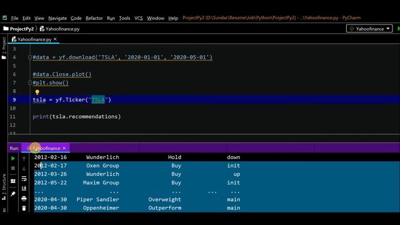The height and width of the screenshot is (225, 400).
Task: Click the yellow intention lightbulb icon
Action: point(37,92)
